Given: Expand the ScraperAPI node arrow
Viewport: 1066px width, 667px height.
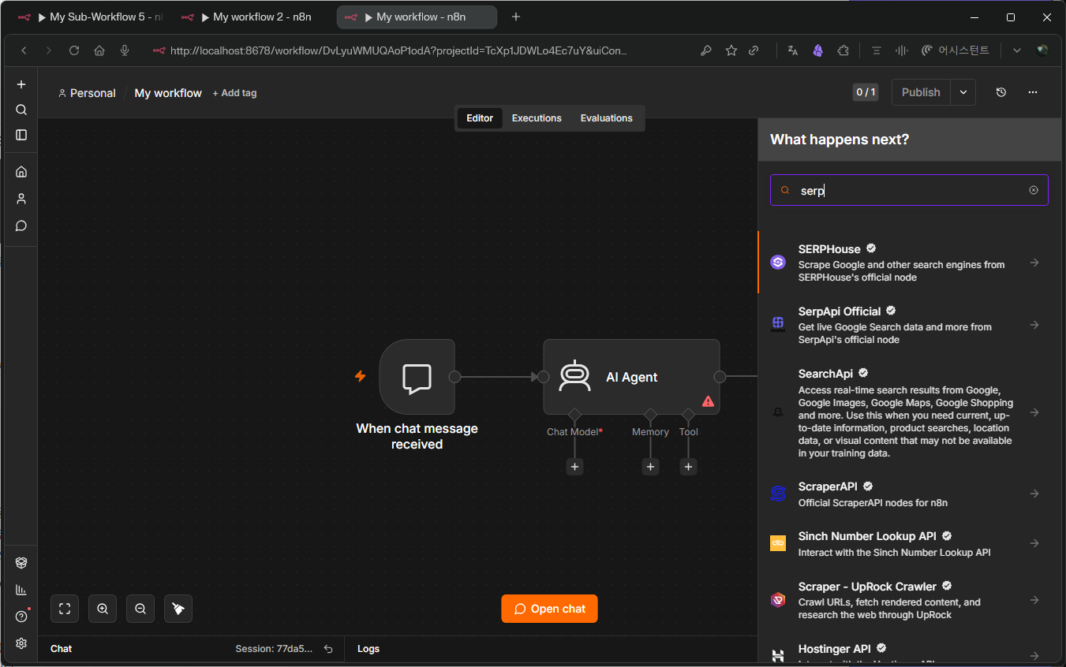Looking at the screenshot, I should click(1034, 494).
